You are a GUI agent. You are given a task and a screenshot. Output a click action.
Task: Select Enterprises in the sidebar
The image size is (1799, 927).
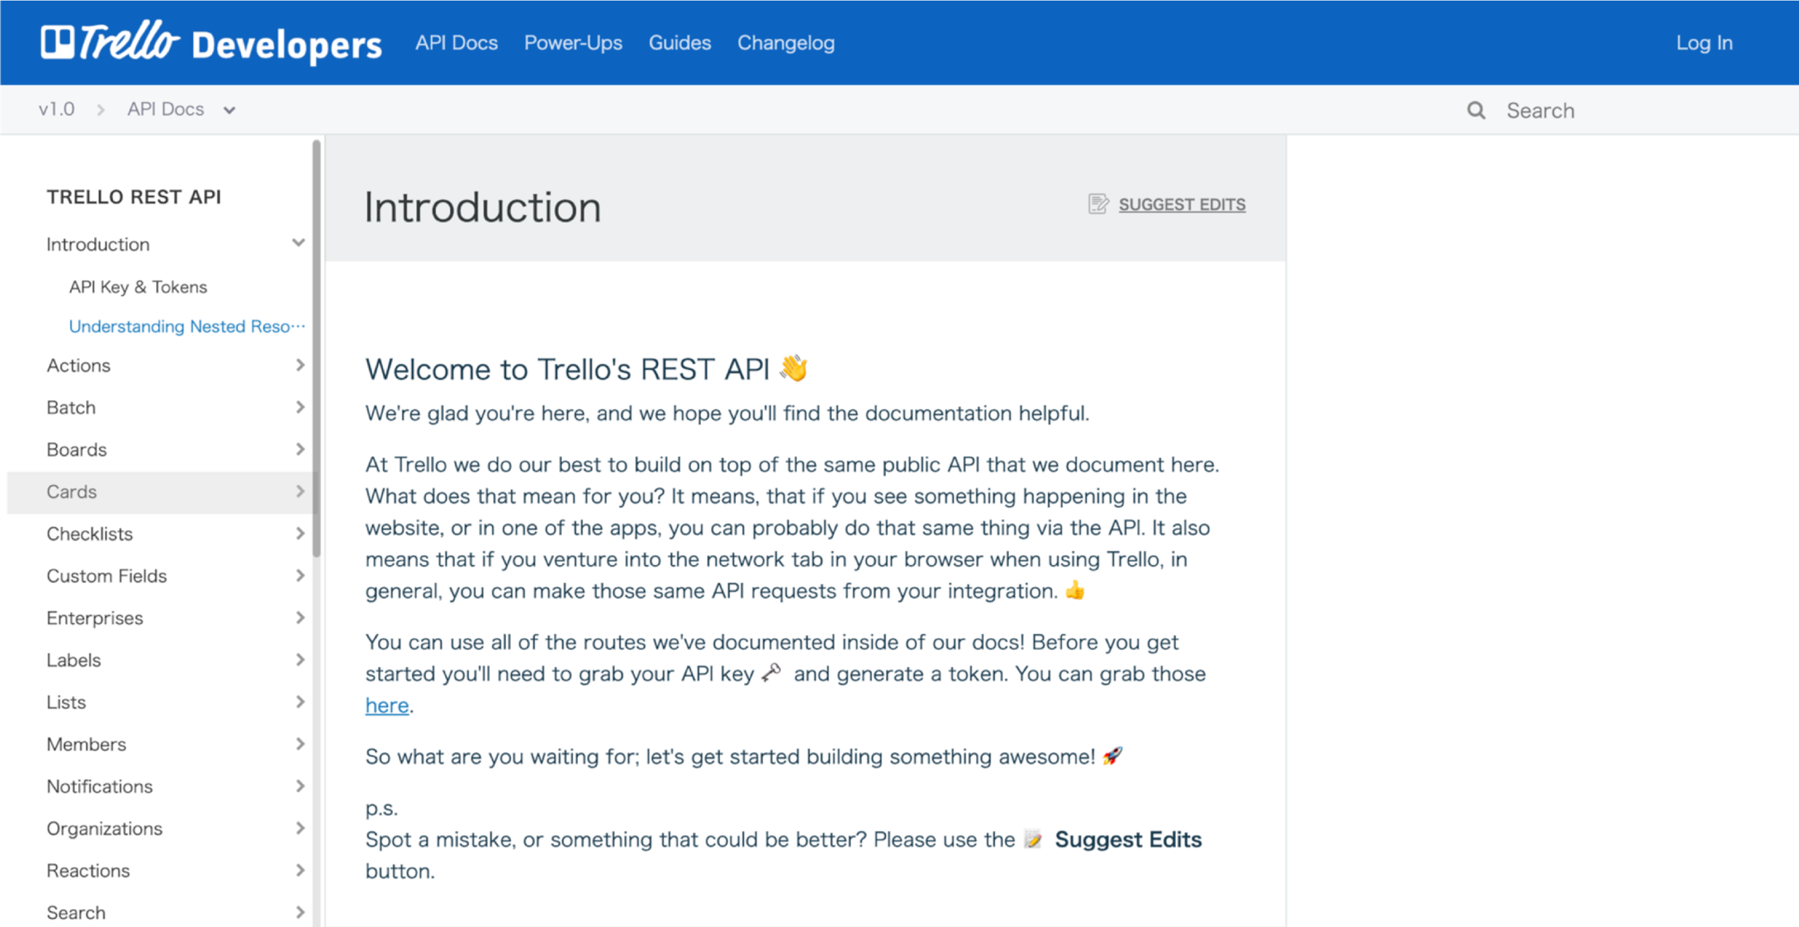click(94, 618)
